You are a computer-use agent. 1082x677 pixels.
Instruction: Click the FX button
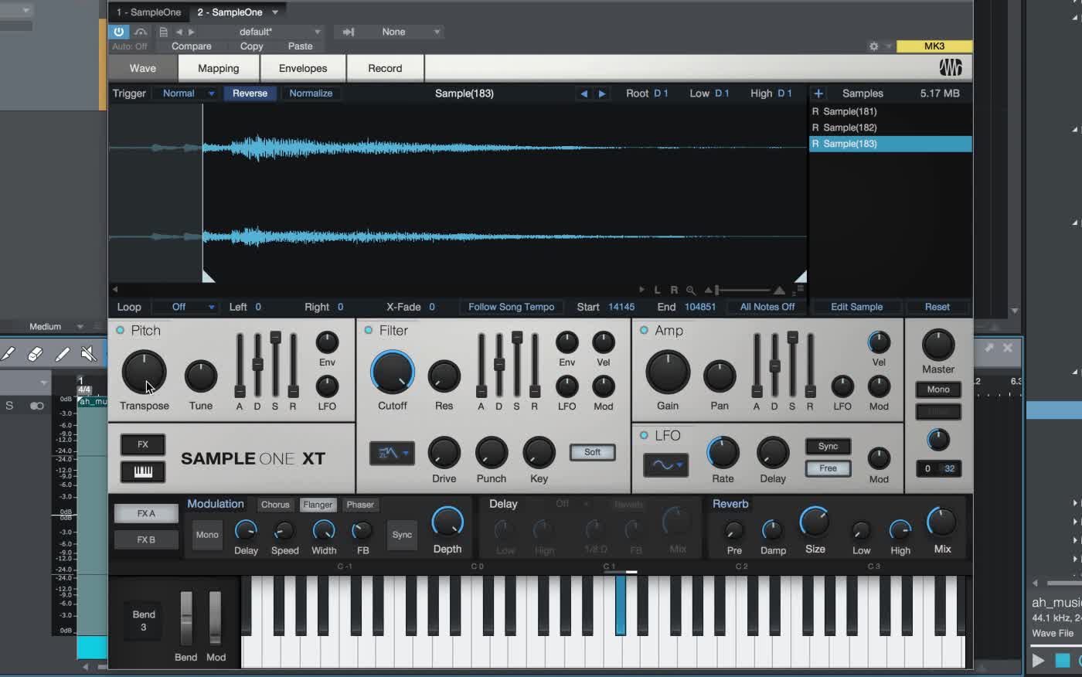point(143,444)
